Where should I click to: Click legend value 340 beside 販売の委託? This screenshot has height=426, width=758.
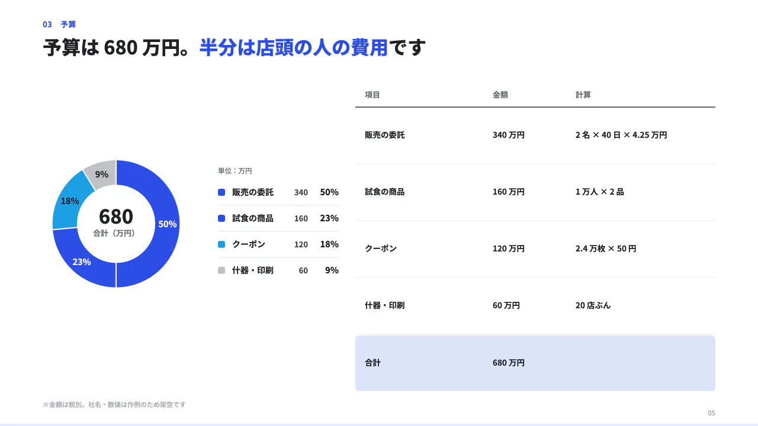[301, 192]
